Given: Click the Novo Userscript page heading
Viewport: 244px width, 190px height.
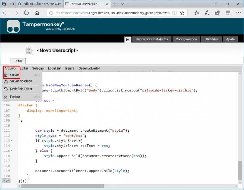Looking at the screenshot, I should (57, 50).
